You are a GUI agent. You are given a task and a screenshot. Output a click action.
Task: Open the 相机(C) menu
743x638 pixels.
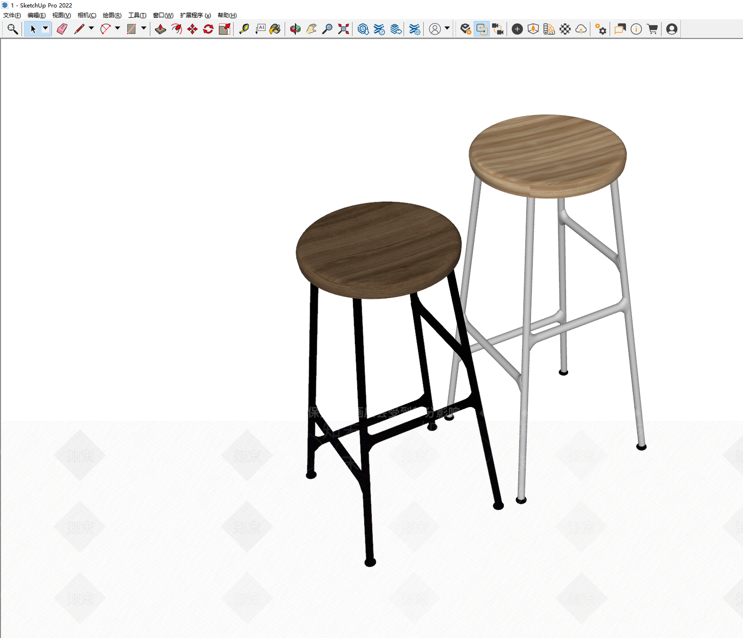pyautogui.click(x=87, y=15)
